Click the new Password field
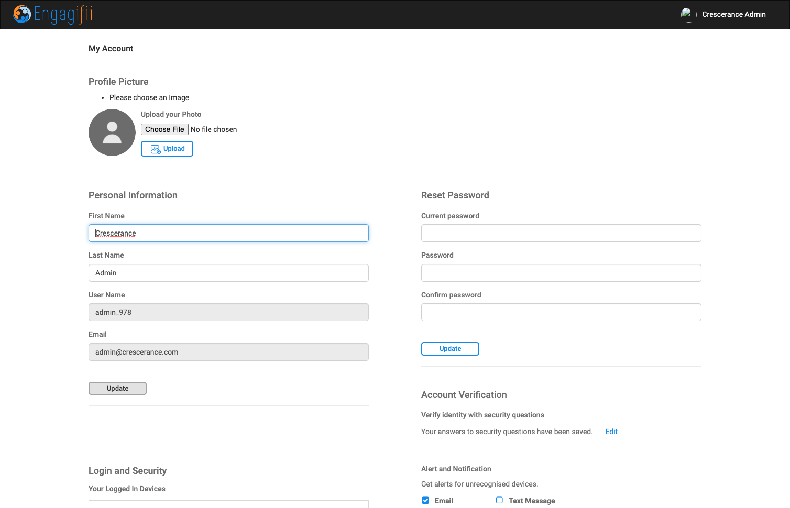Viewport: 790px width, 508px height. 561,273
